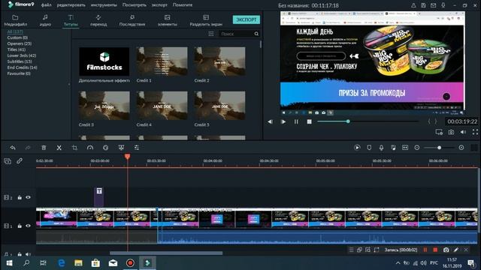Open the account user icon in title bar
The width and height of the screenshot is (481, 270).
point(413,5)
